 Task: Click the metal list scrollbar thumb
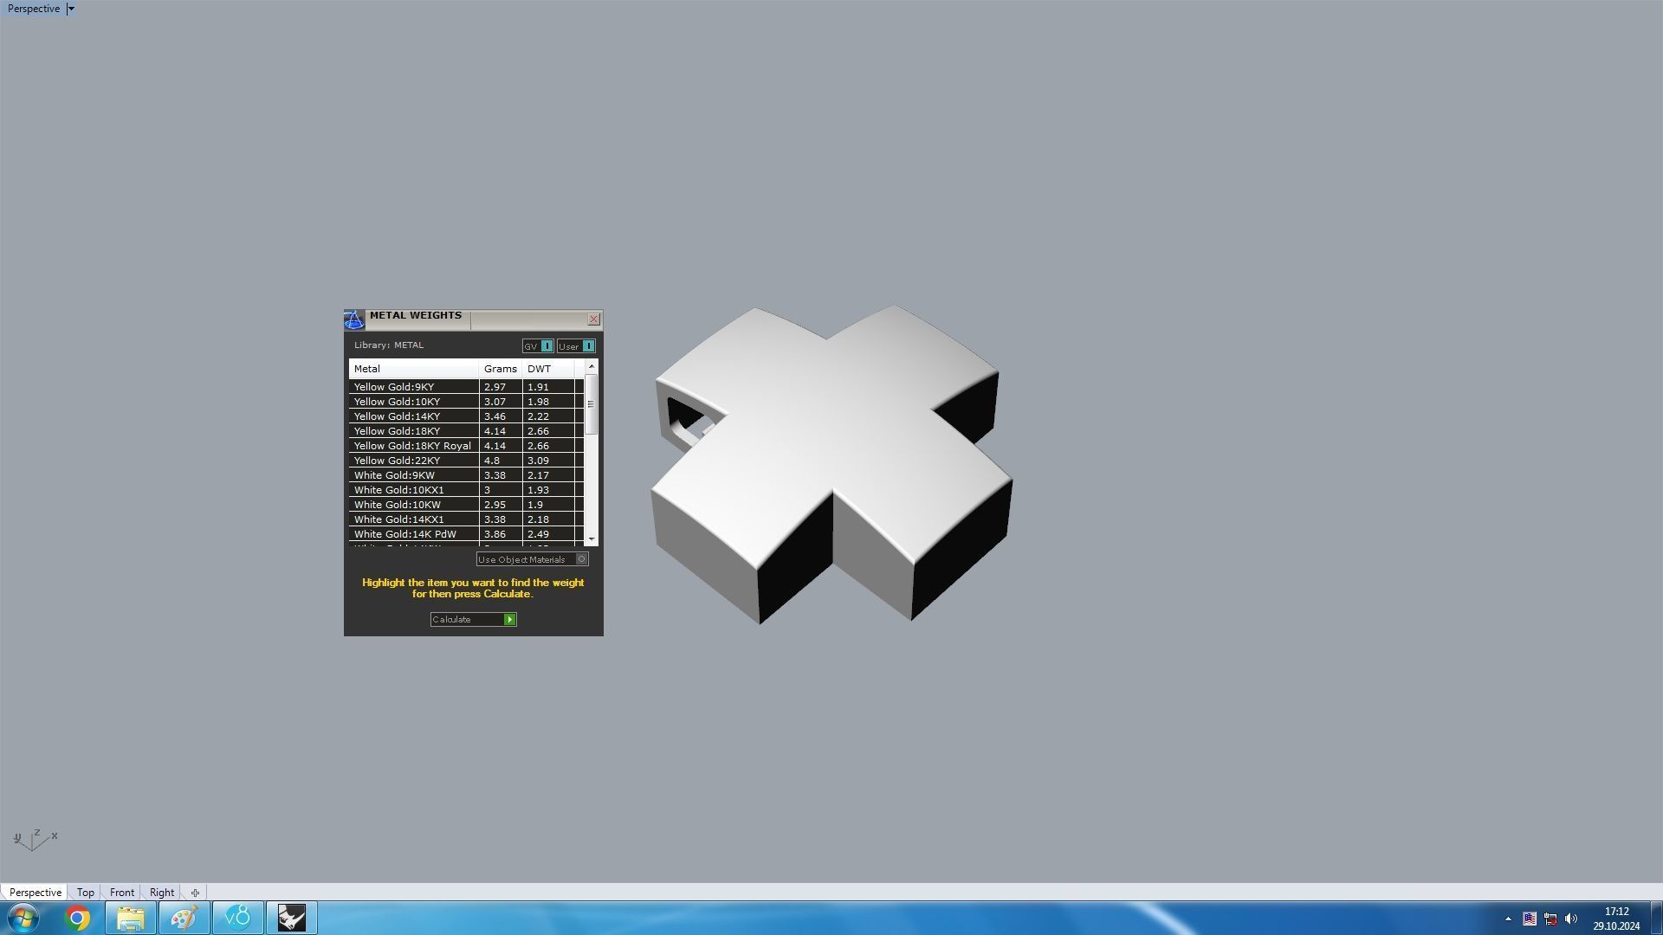click(x=592, y=404)
